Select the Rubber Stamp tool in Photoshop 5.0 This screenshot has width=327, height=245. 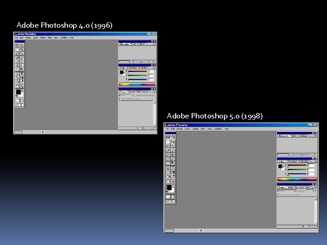(168, 155)
